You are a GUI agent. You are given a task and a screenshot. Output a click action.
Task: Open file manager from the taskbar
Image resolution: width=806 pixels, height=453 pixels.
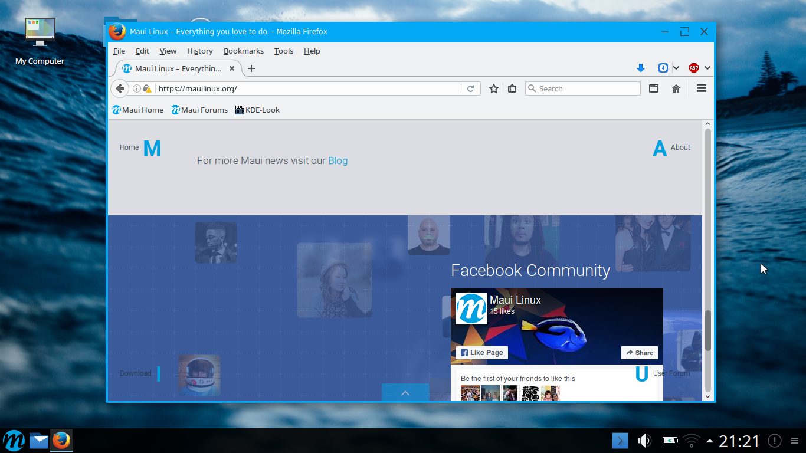tap(39, 441)
